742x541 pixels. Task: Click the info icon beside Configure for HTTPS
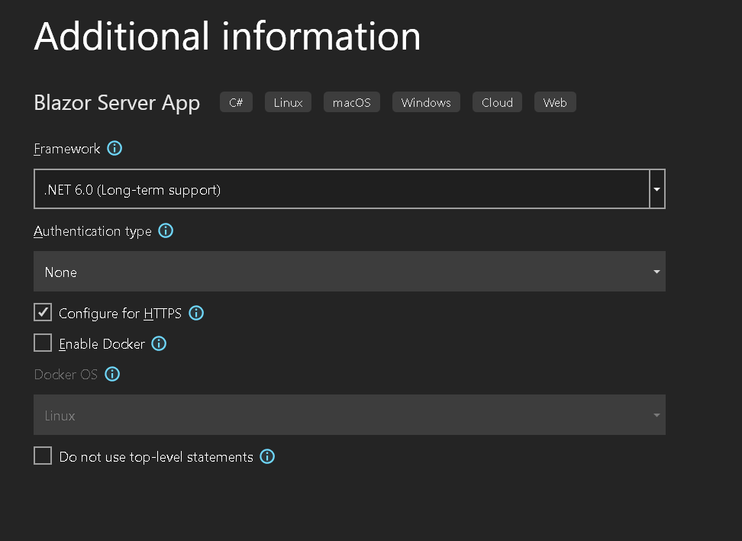196,313
